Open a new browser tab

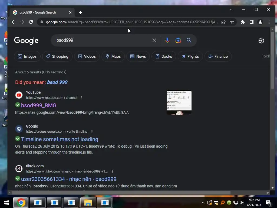coord(81,12)
